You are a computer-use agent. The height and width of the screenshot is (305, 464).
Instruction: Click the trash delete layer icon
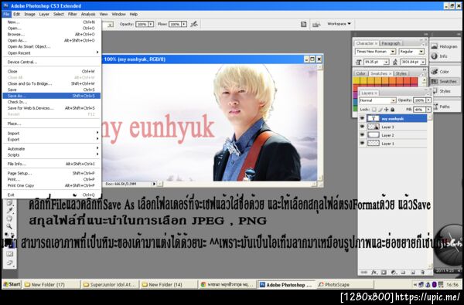[422, 273]
